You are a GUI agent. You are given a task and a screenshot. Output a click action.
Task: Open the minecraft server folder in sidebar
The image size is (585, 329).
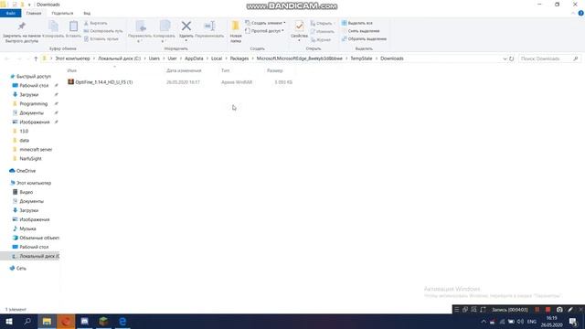36,150
